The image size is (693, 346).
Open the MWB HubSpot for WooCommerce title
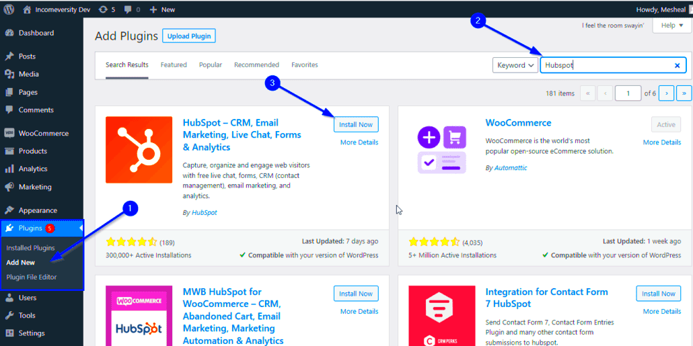tap(233, 316)
